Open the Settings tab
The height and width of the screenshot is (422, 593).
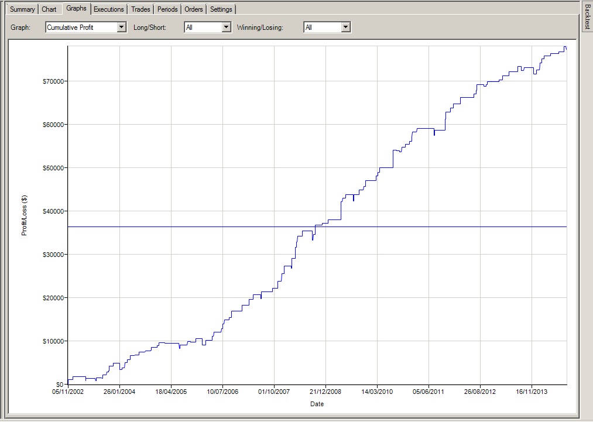[x=221, y=9]
